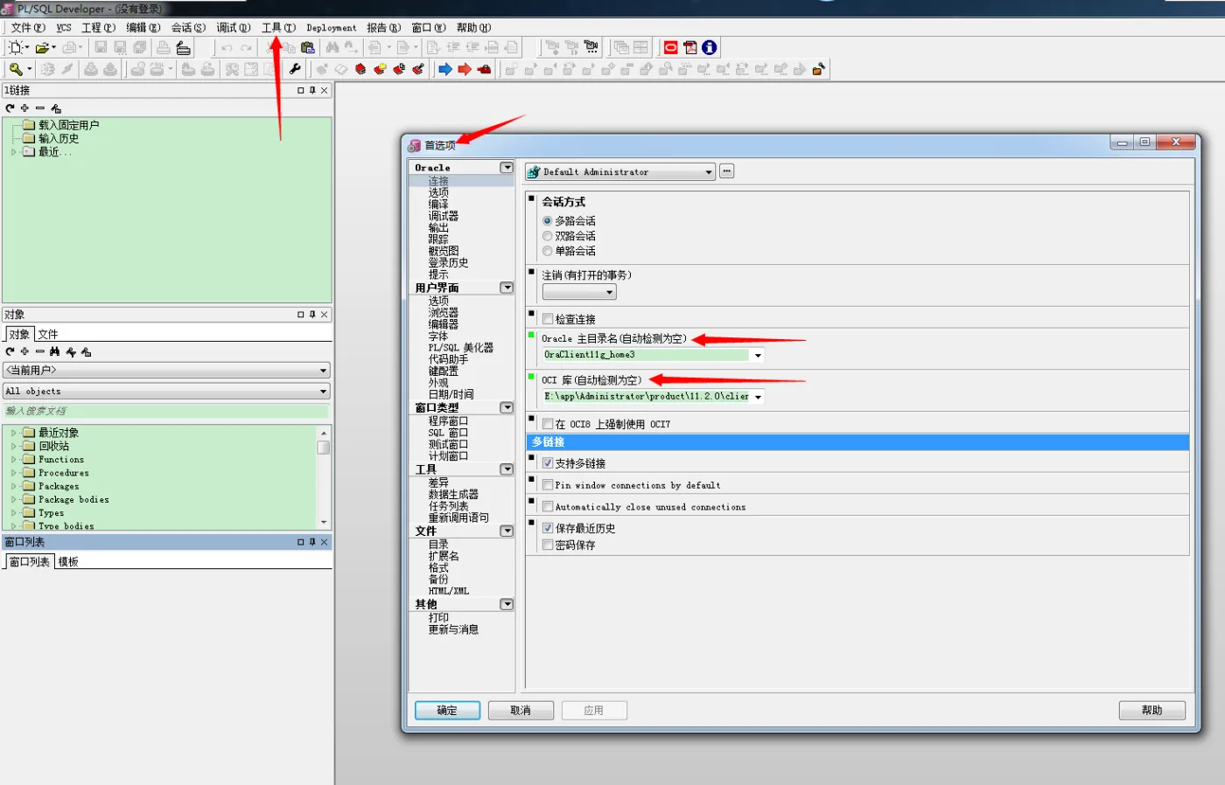Viewport: 1225px width, 785px height.
Task: Enable the 检查连接 checkbox
Action: 548,319
